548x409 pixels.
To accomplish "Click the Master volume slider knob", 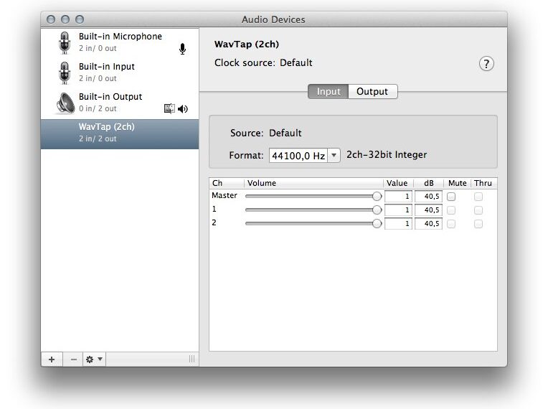I will [377, 196].
